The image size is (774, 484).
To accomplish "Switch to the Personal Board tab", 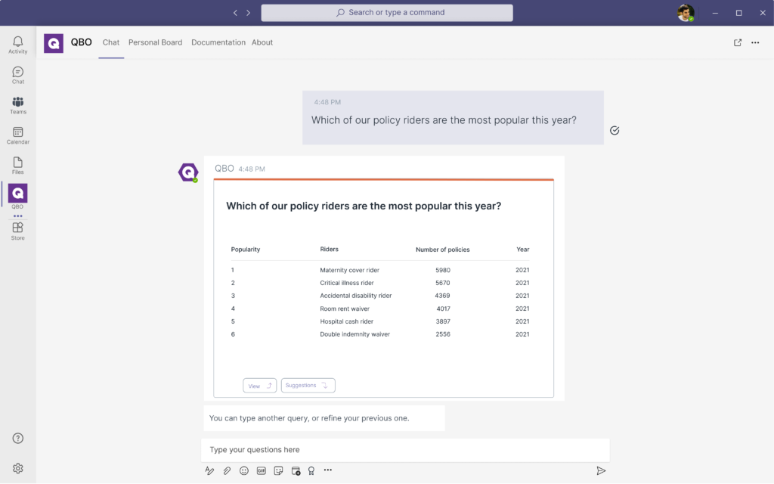I will pos(155,42).
